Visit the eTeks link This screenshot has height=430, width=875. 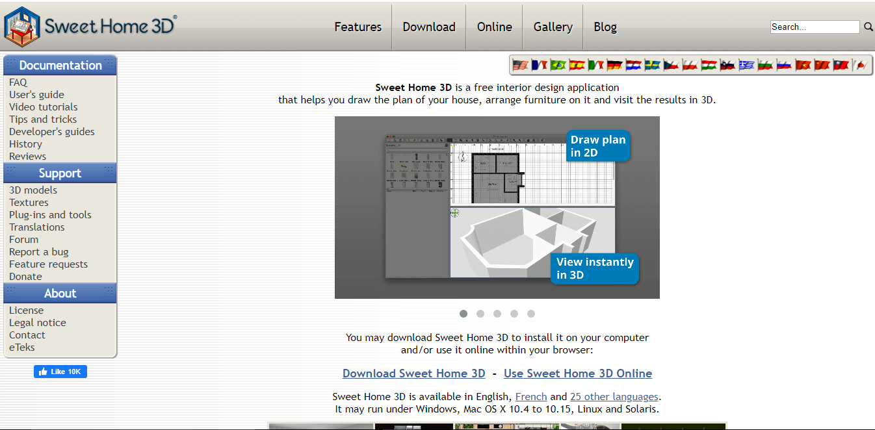(22, 348)
